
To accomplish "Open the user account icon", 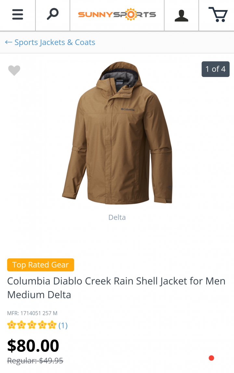I will click(181, 16).
